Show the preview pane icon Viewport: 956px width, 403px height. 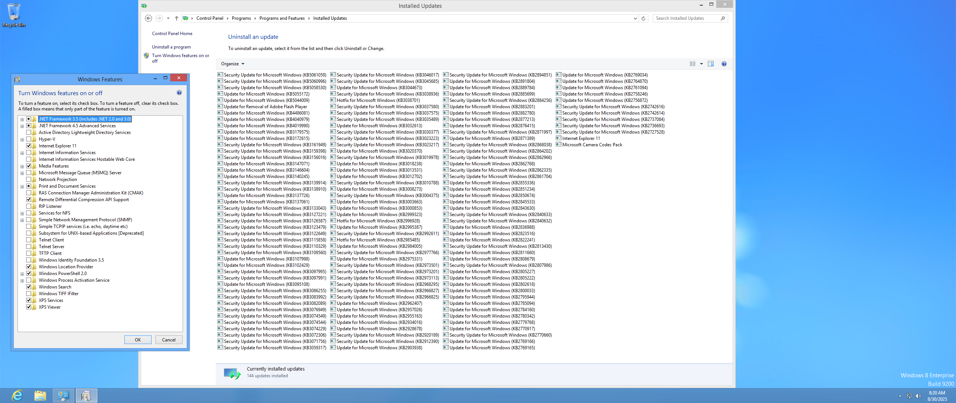coord(711,64)
